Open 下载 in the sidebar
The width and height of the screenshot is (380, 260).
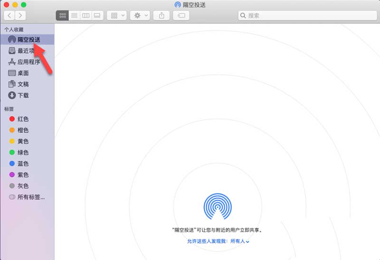[27, 95]
